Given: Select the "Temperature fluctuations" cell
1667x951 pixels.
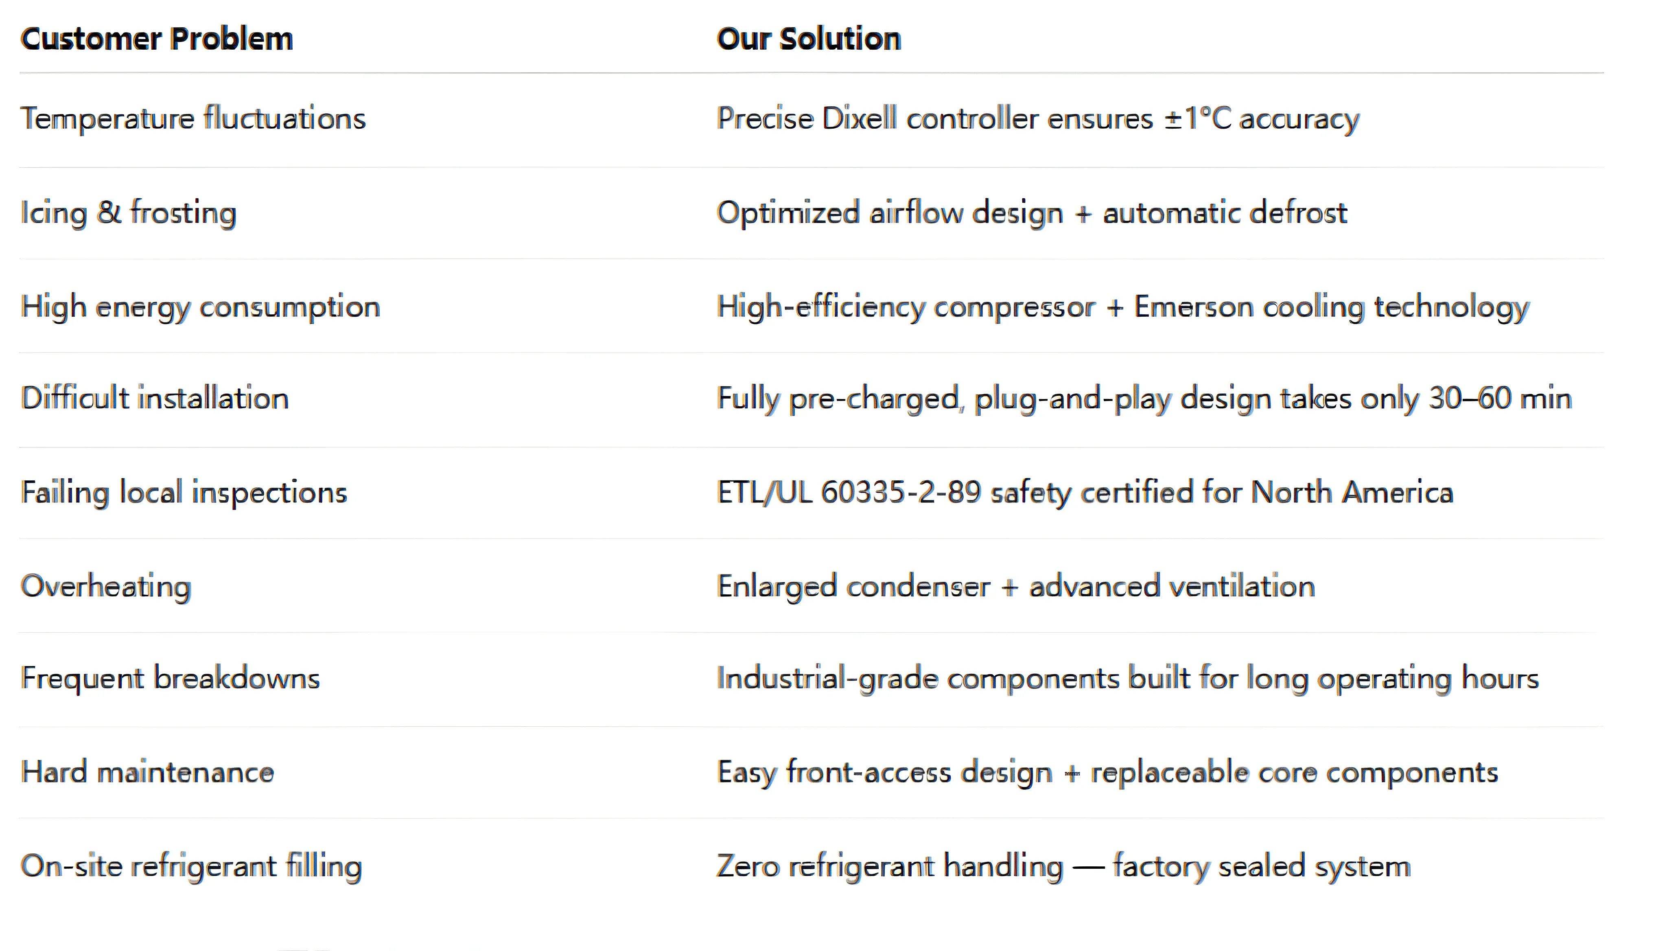Looking at the screenshot, I should click(x=193, y=119).
